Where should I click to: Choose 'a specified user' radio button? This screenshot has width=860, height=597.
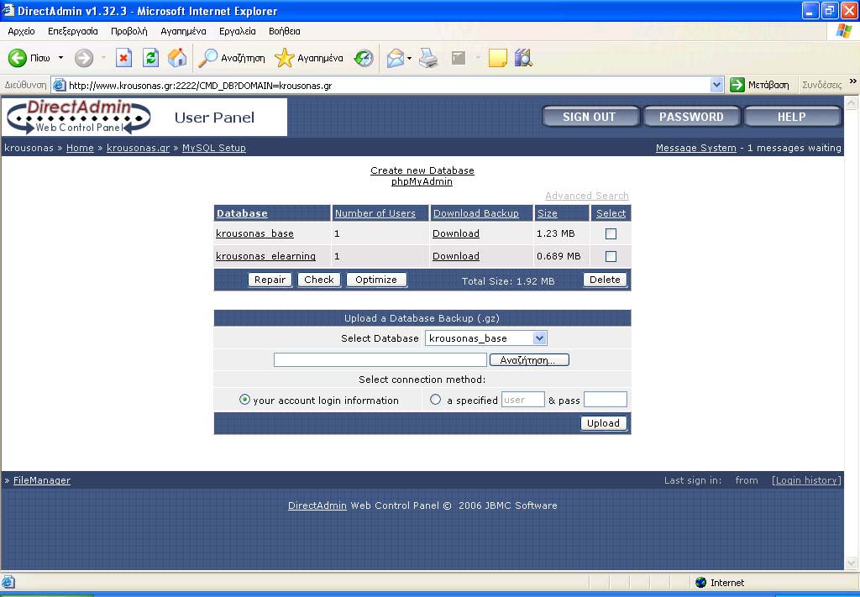(x=436, y=400)
